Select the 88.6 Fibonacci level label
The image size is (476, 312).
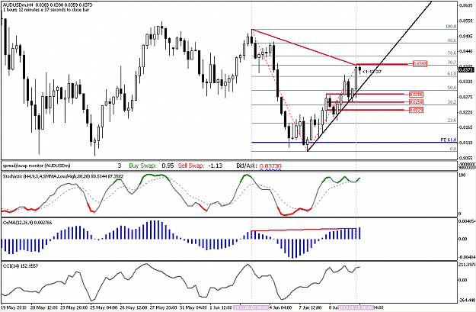pos(452,40)
